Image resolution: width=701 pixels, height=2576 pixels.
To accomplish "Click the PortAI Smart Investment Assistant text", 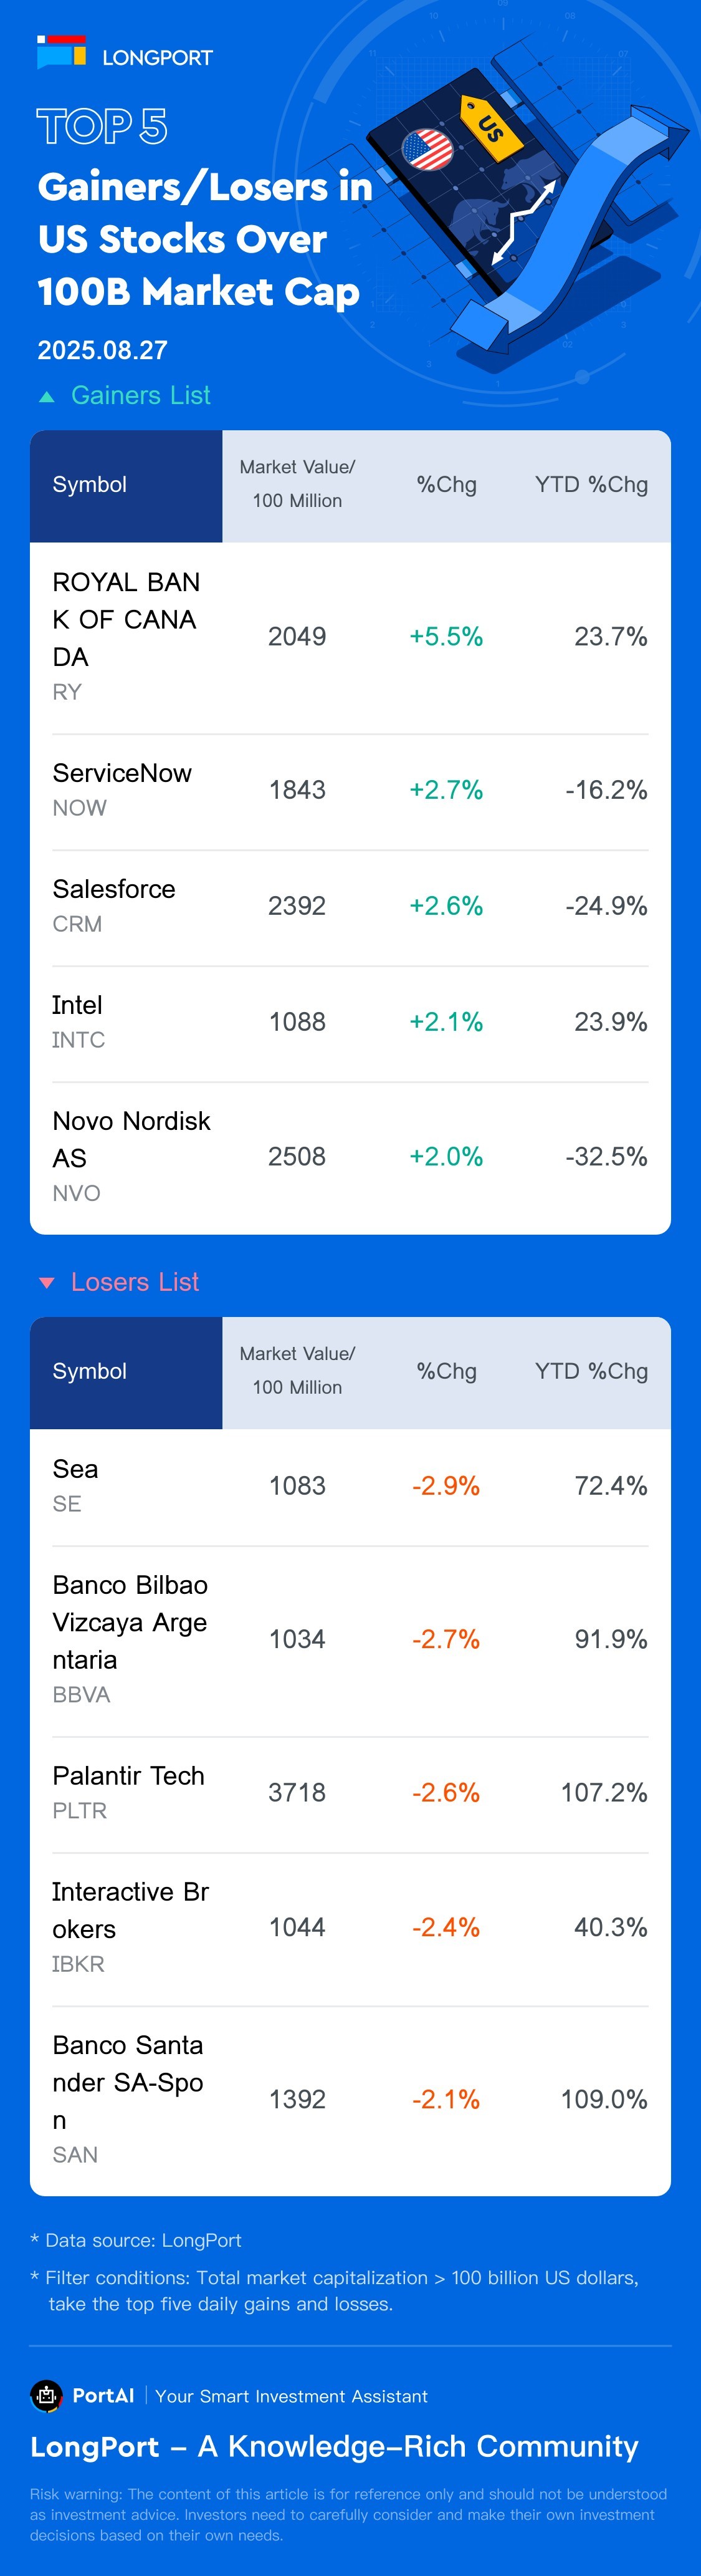I will point(290,2396).
